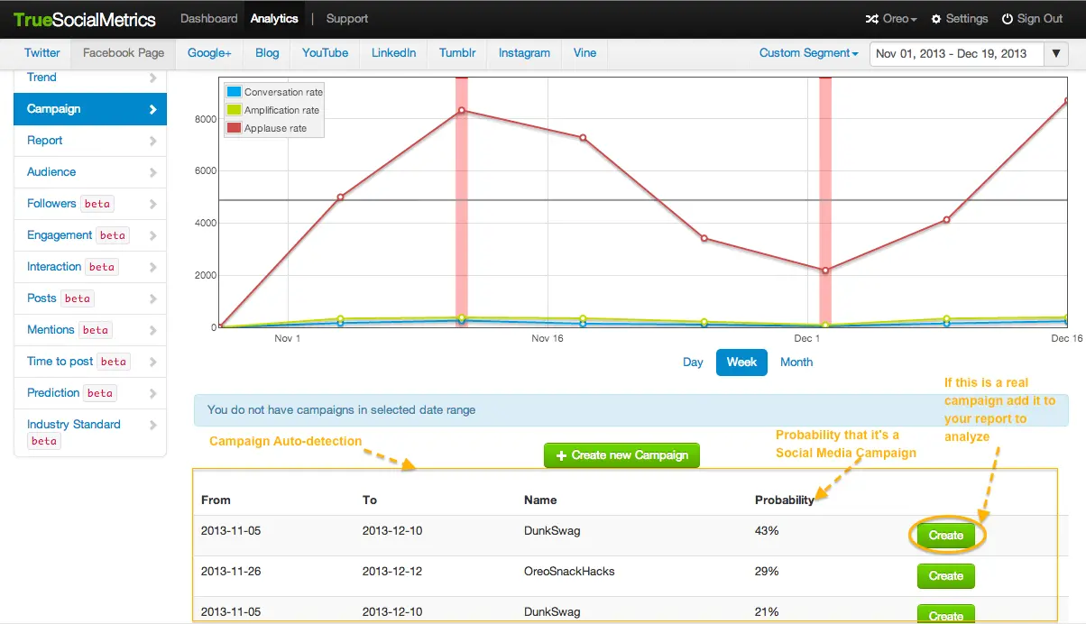Switch to the Instagram tab
1086x624 pixels.
524,53
